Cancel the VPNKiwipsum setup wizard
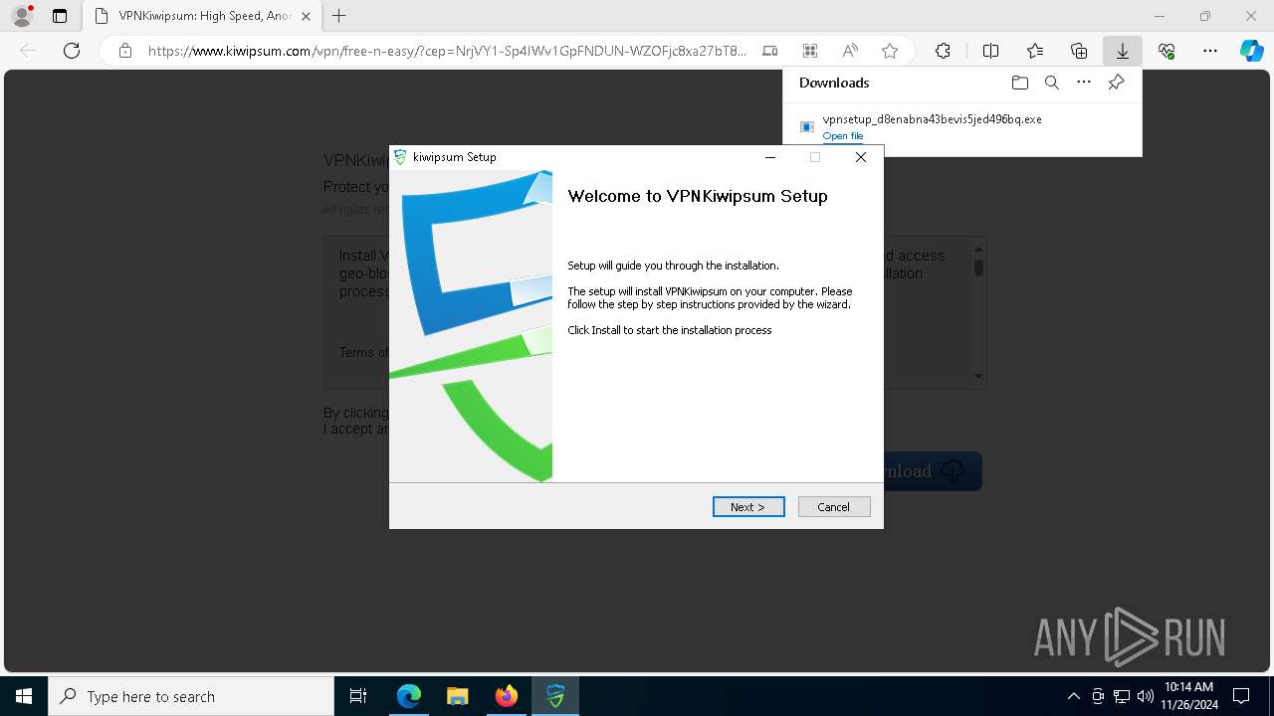Screen dimensions: 1274x716 click(834, 507)
